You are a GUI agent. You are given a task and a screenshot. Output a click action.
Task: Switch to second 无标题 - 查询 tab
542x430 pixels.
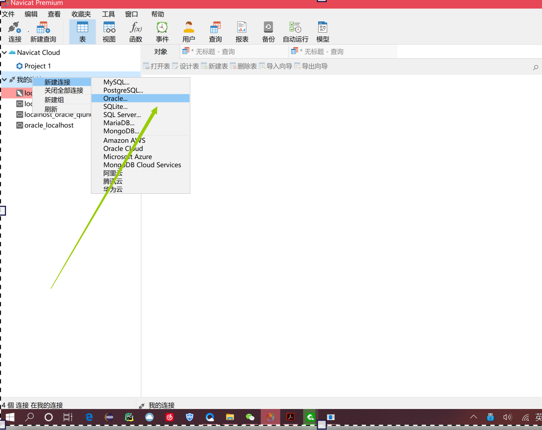point(343,51)
